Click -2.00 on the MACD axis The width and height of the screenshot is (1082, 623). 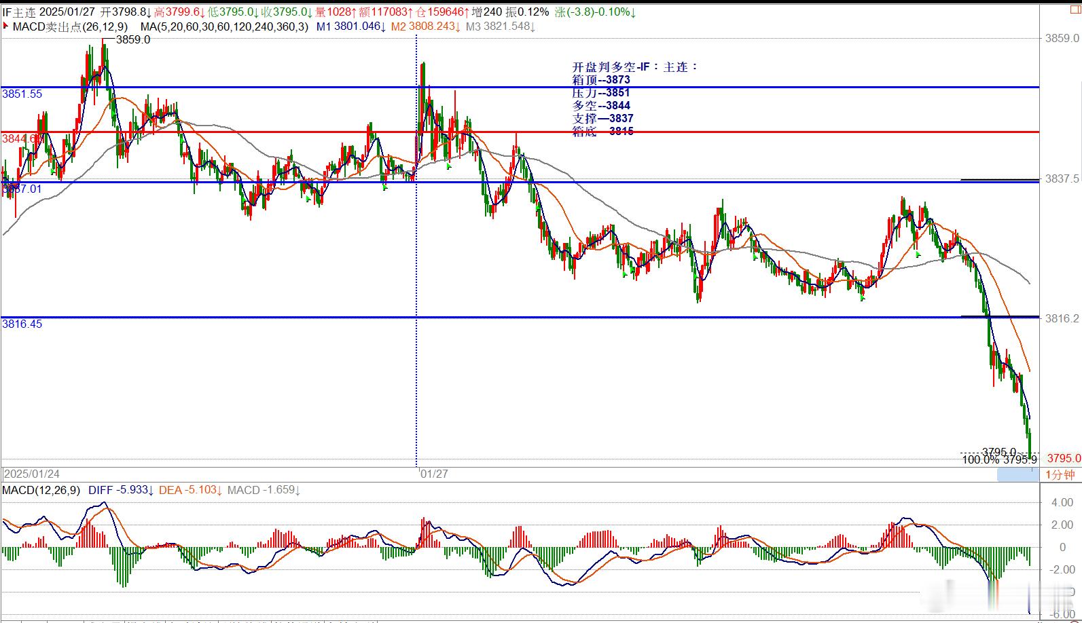pos(1060,569)
